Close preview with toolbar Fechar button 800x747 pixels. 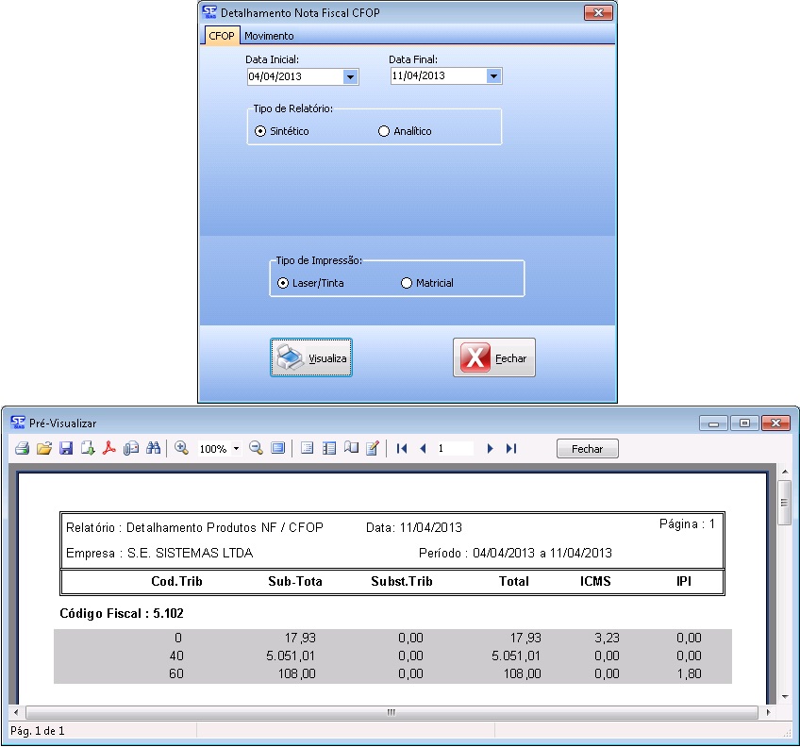coord(587,449)
